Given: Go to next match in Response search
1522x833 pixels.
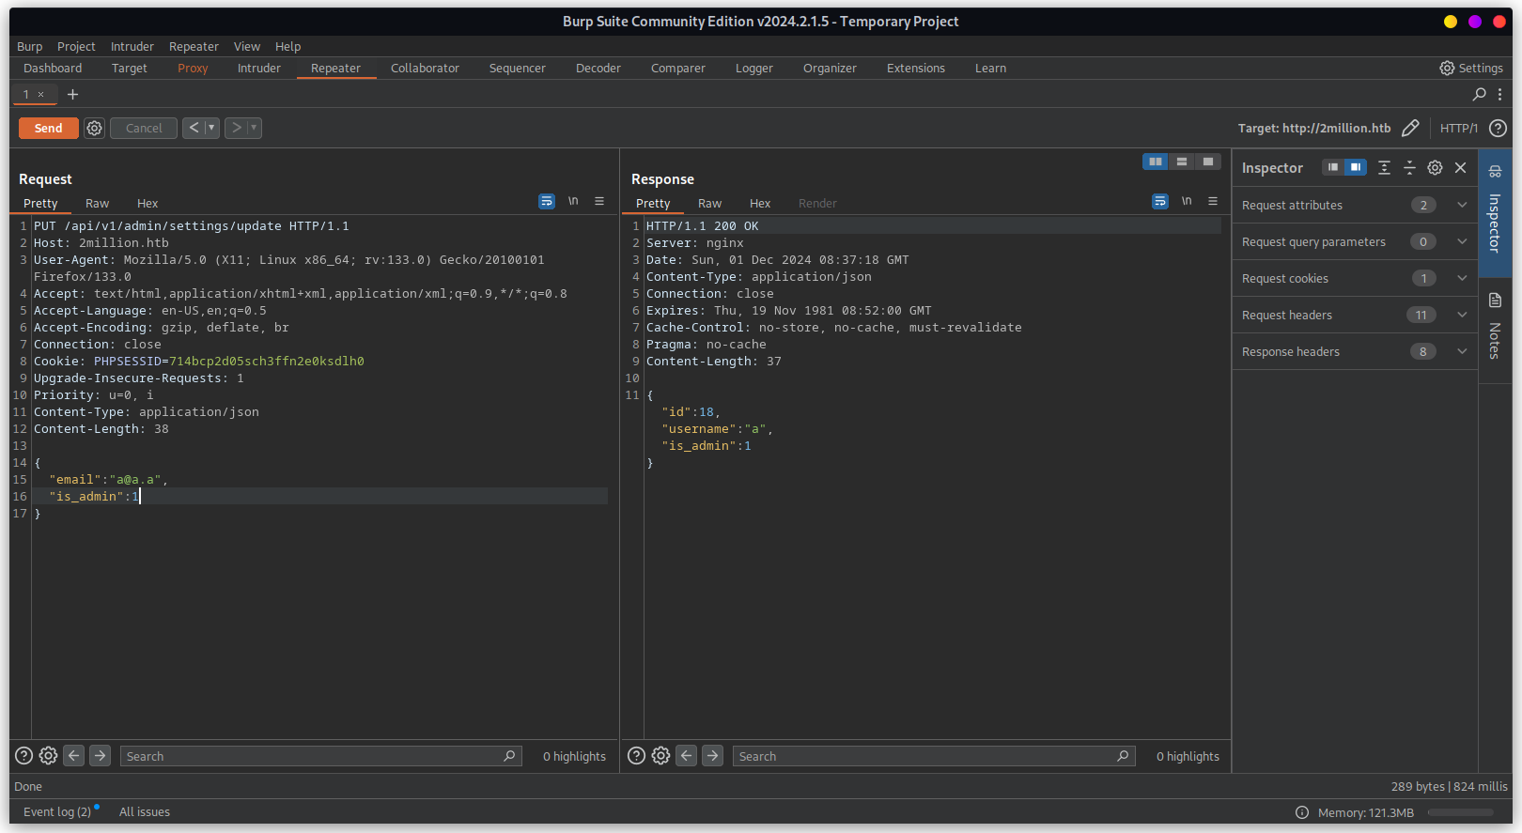Looking at the screenshot, I should [x=713, y=756].
